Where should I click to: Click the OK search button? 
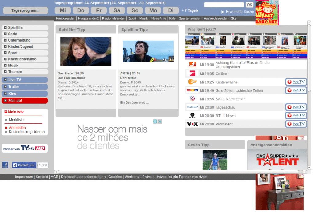tap(249, 5)
